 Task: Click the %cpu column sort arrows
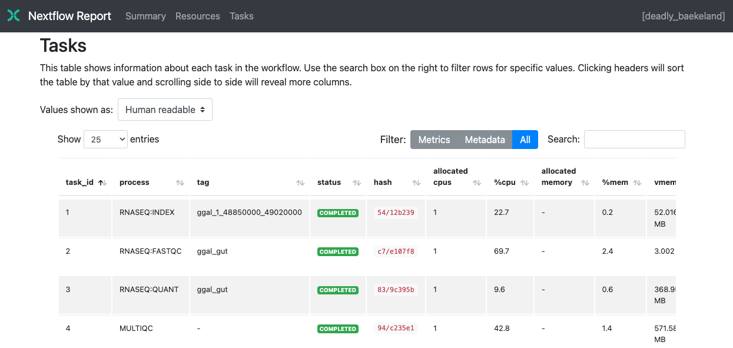(524, 183)
